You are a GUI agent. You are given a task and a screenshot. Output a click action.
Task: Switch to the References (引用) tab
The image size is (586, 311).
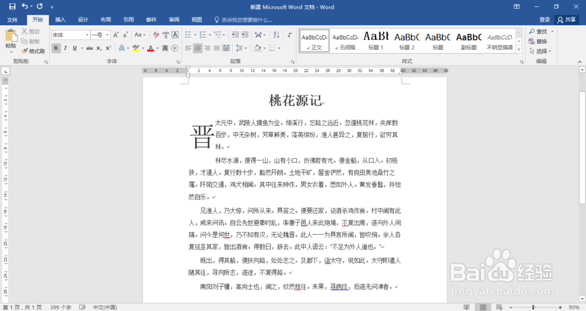[x=128, y=19]
